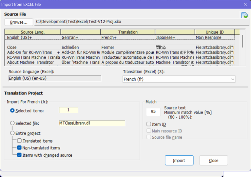Select the 'Selected file' radio button
This screenshot has height=177, width=251.
click(x=12, y=123)
